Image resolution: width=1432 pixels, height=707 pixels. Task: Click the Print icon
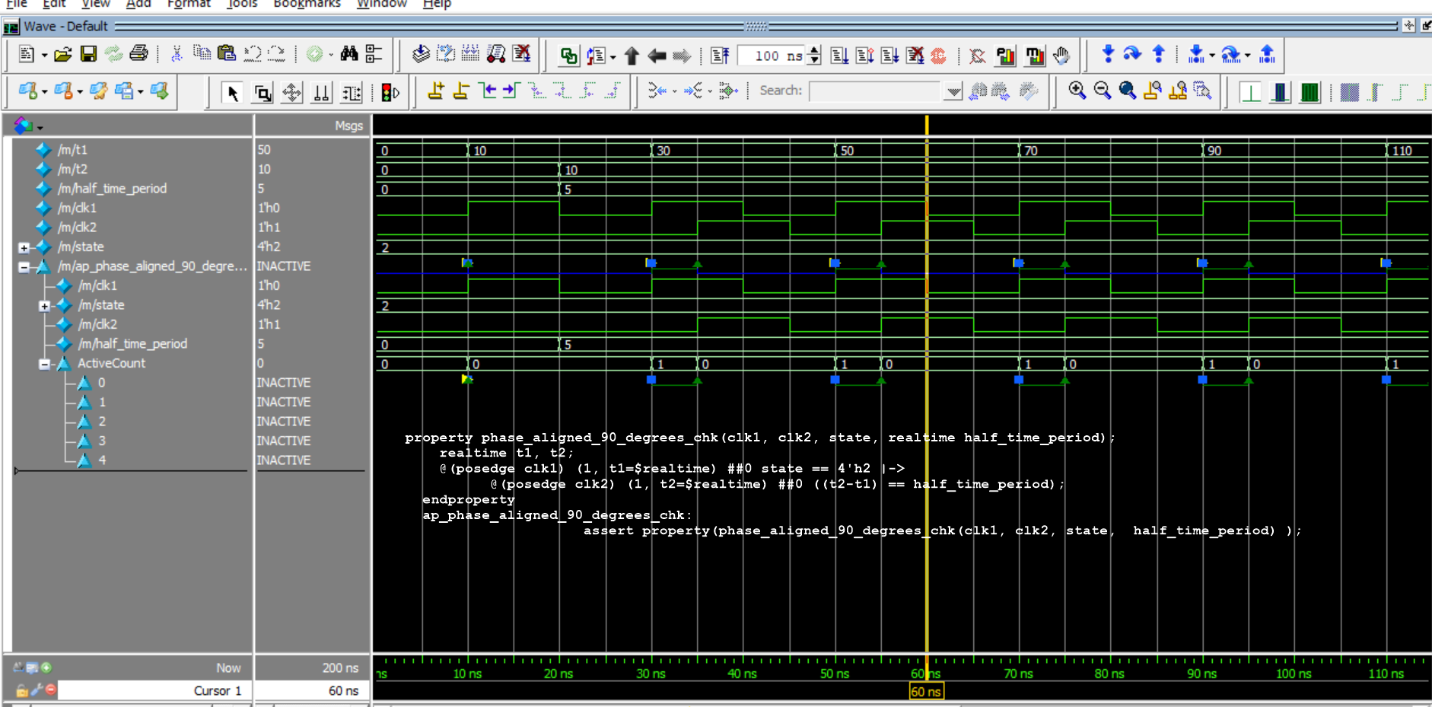tap(138, 54)
